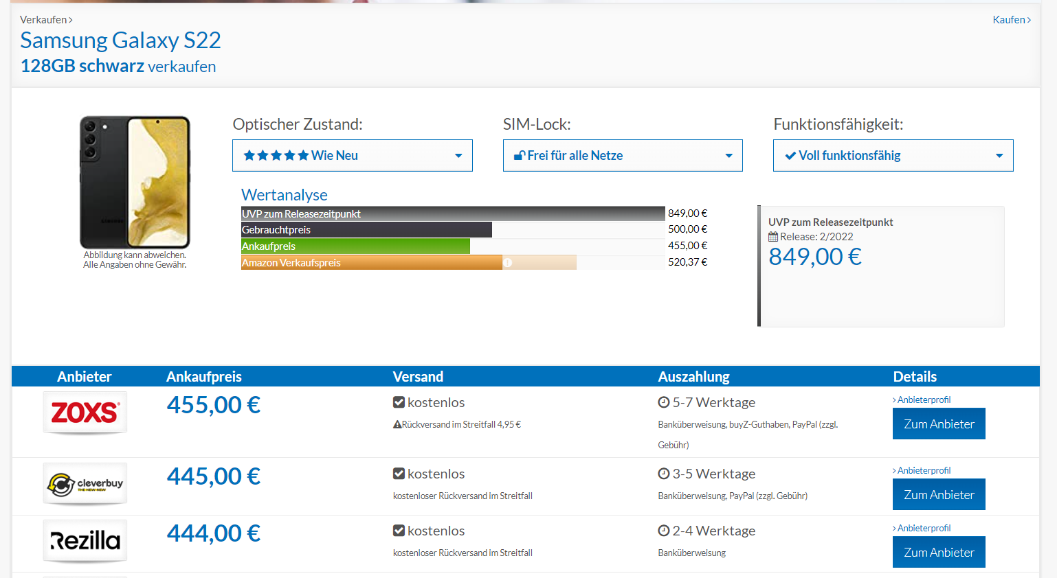1057x578 pixels.
Task: Switch to the Kaufen section
Action: tap(1011, 20)
